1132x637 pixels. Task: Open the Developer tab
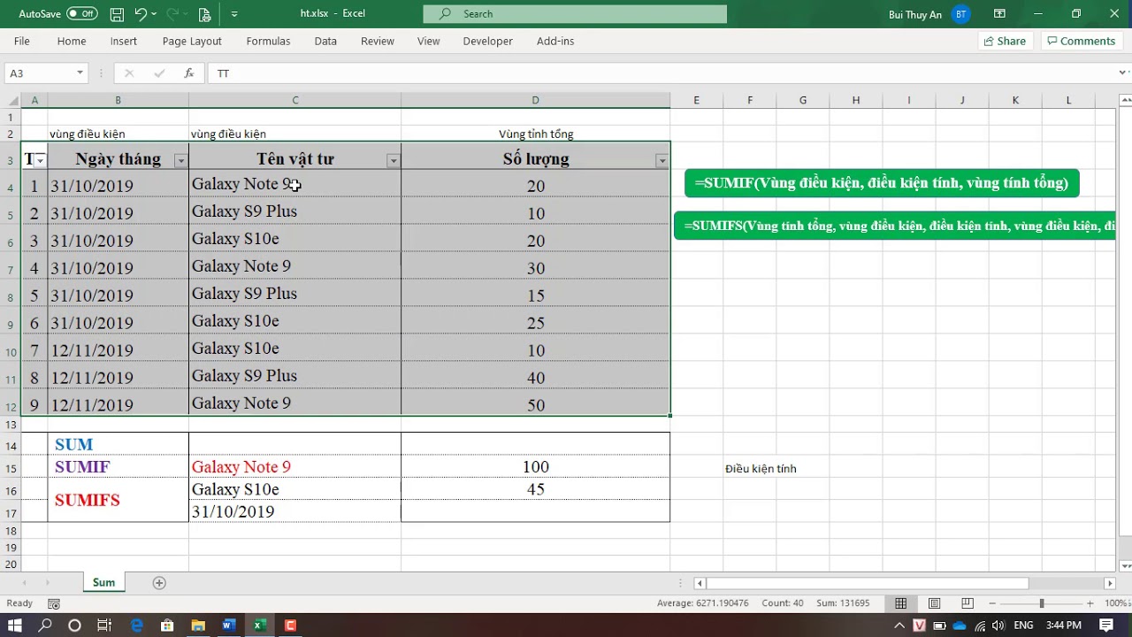488,41
